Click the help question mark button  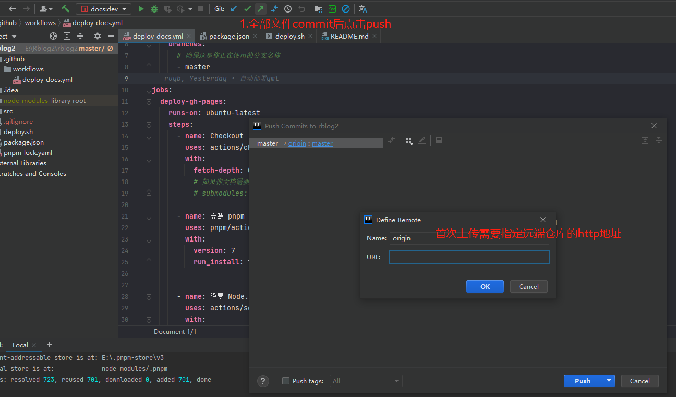pos(263,381)
